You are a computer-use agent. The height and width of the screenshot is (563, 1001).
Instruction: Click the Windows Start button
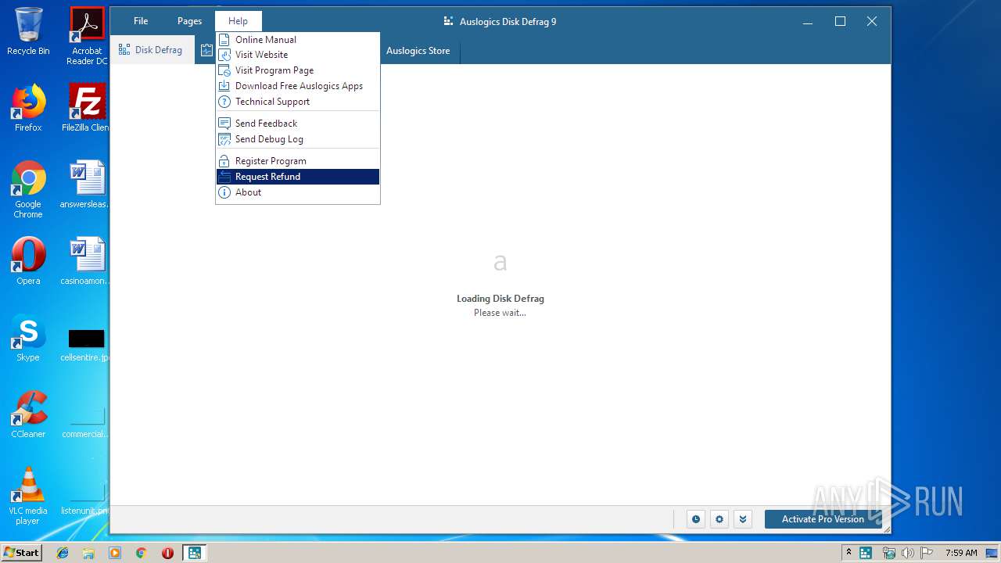pyautogui.click(x=21, y=553)
